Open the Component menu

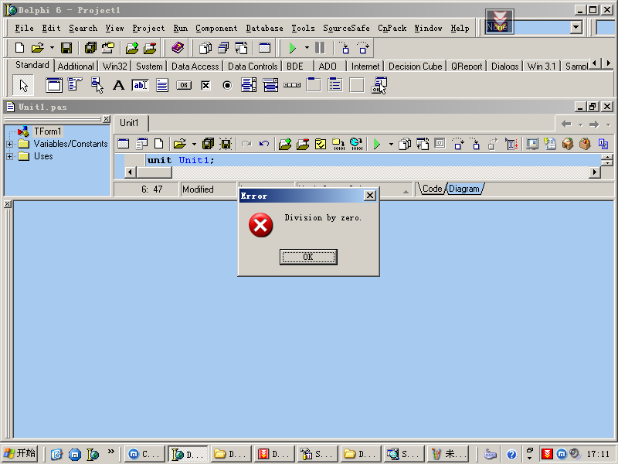[216, 28]
